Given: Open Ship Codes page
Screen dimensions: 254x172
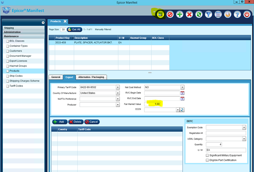Looking at the screenshot, I should (x=16, y=76).
